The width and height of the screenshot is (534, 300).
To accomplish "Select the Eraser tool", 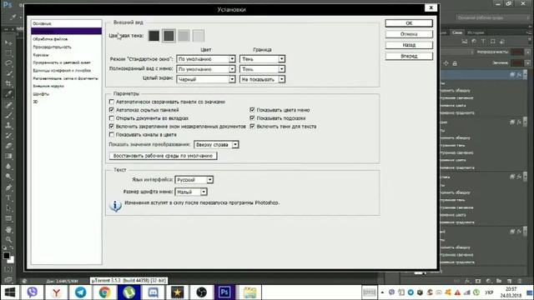I will click(x=8, y=146).
